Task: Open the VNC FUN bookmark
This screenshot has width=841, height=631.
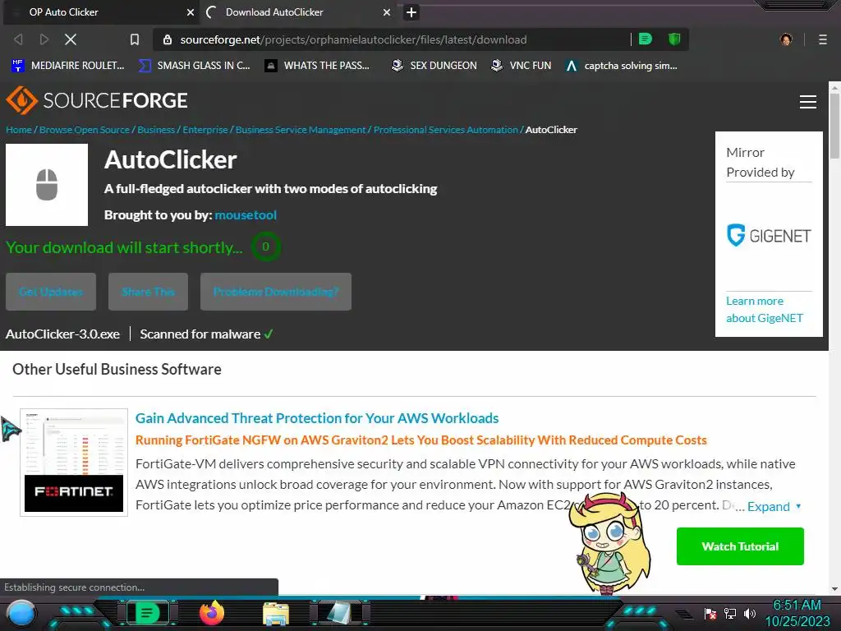Action: [522, 66]
